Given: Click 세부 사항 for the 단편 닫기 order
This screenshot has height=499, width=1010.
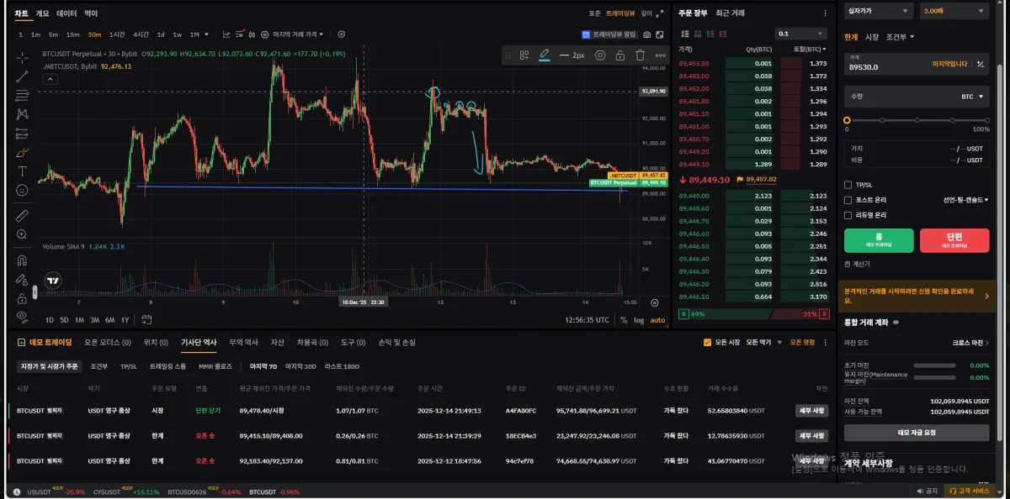Looking at the screenshot, I should pyautogui.click(x=811, y=411).
